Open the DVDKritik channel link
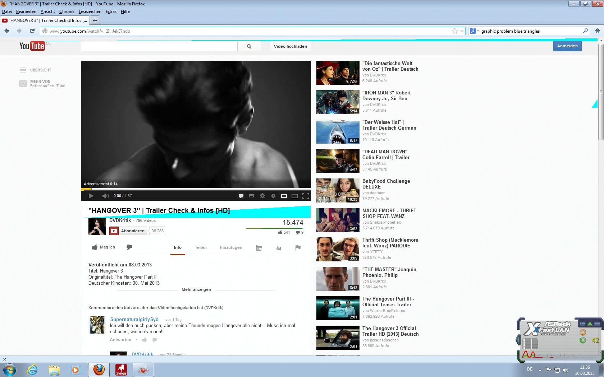The image size is (604, 377). (x=120, y=220)
